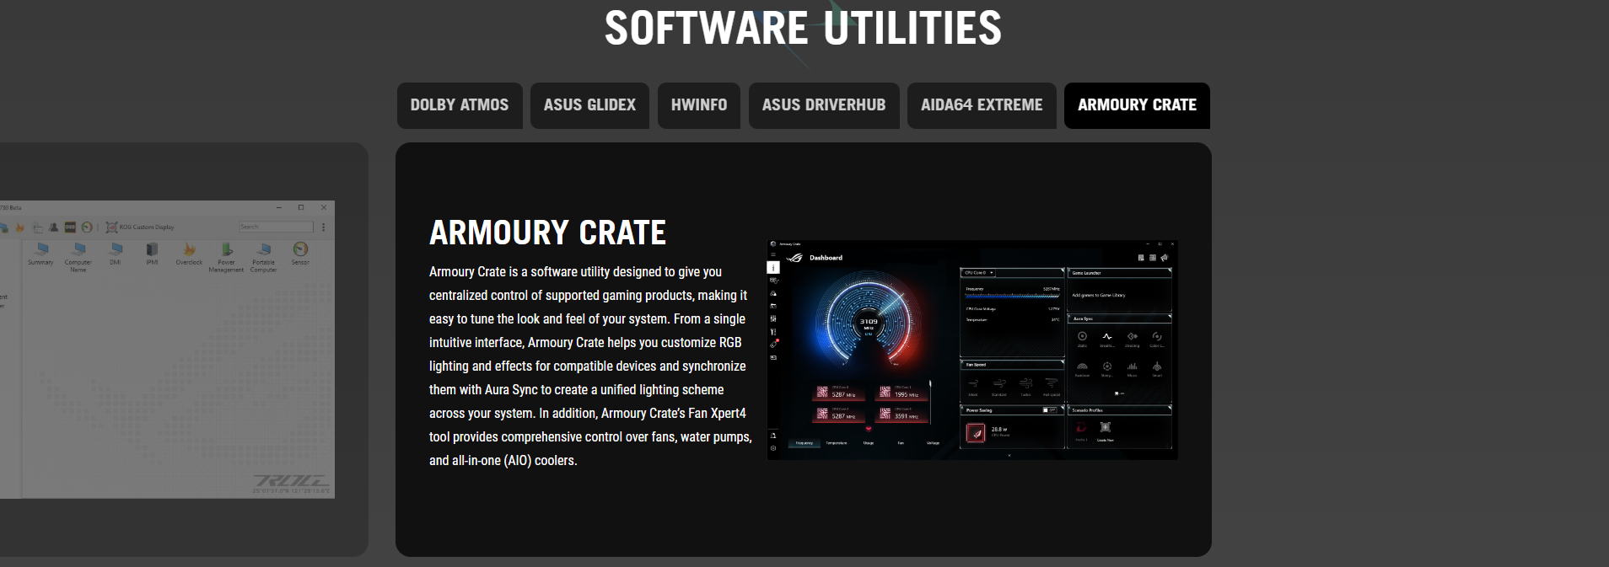Click the 28.8 w CPU Power reading
Image resolution: width=1609 pixels, height=567 pixels.
(999, 430)
